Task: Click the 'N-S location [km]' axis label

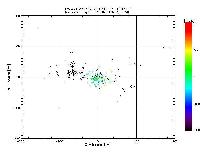Action: 9,77
